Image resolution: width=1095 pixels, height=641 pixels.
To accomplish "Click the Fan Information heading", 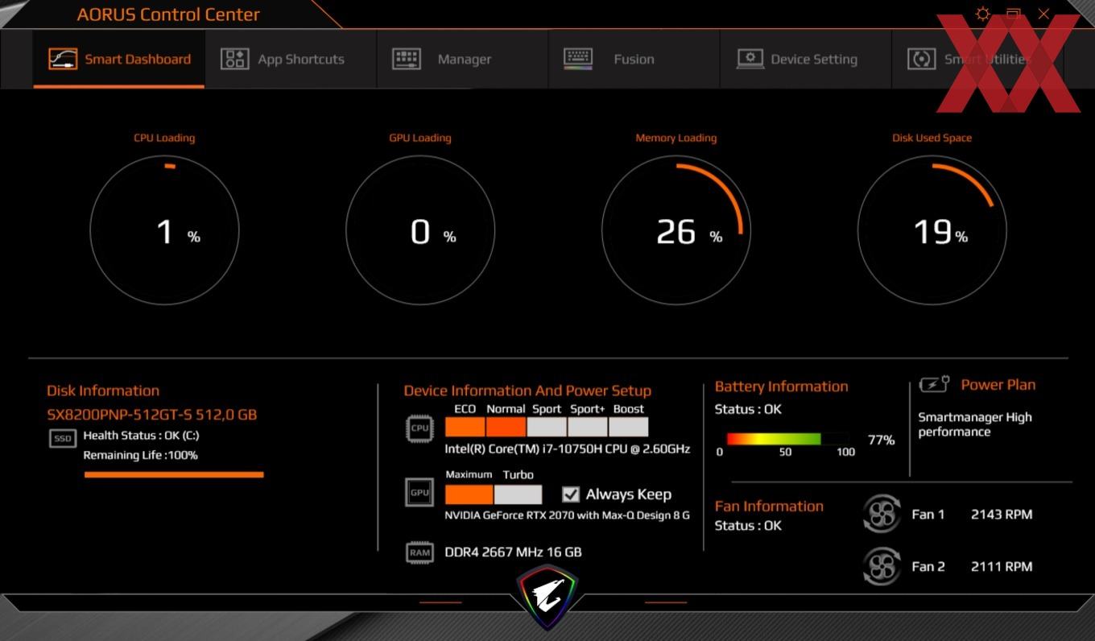I will coord(769,507).
